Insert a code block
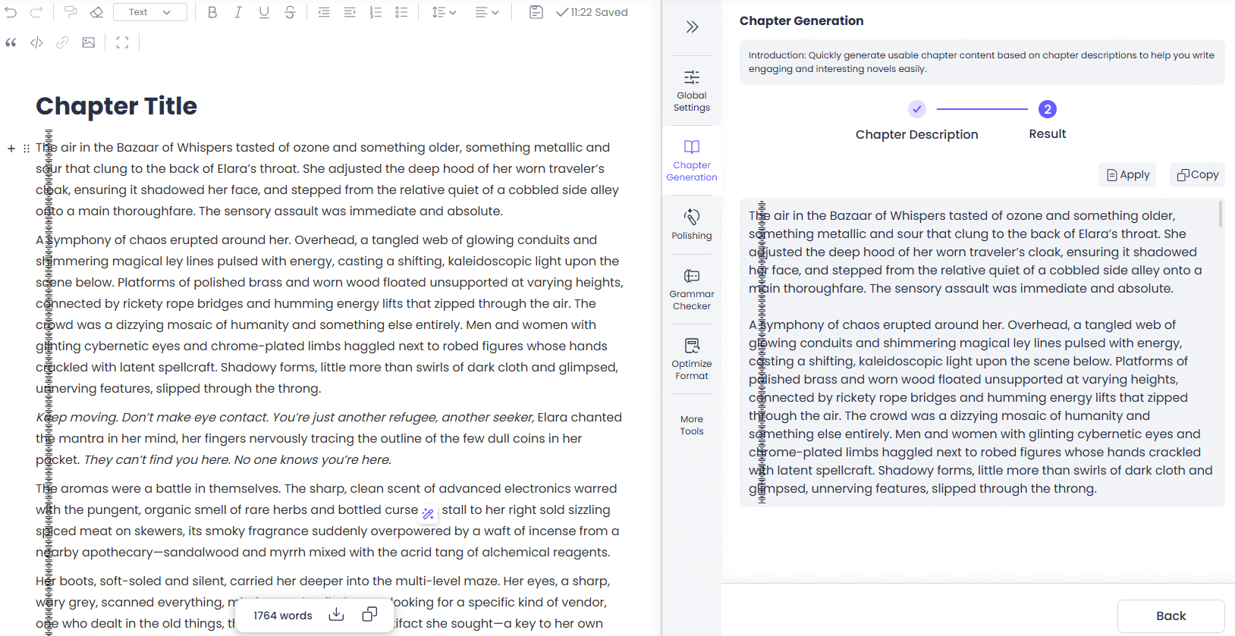The width and height of the screenshot is (1235, 636). click(x=36, y=42)
